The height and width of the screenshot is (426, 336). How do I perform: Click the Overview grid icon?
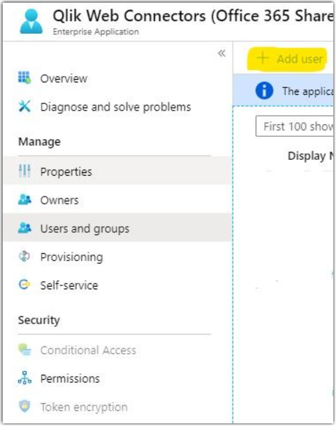tap(25, 79)
